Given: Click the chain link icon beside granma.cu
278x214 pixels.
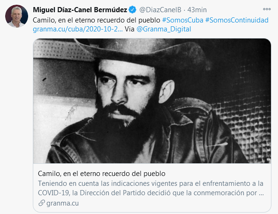Looking at the screenshot, I should (41, 203).
